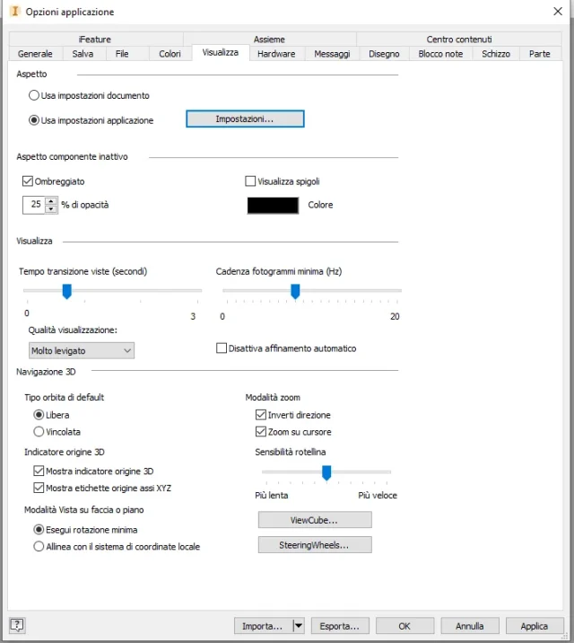Select Esegui rotazione minima option

39,530
